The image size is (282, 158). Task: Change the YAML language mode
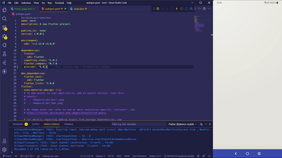[127, 156]
